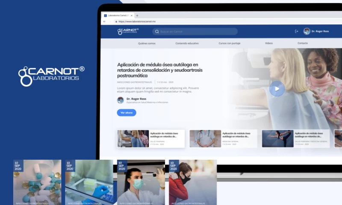Click the search magnifier icon
Image resolution: width=342 pixels, height=205 pixels.
click(x=157, y=32)
